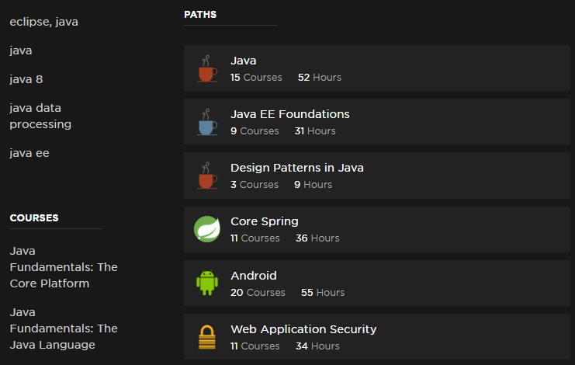The width and height of the screenshot is (575, 365).
Task: Open the Design Patterns in Java path
Action: [297, 168]
